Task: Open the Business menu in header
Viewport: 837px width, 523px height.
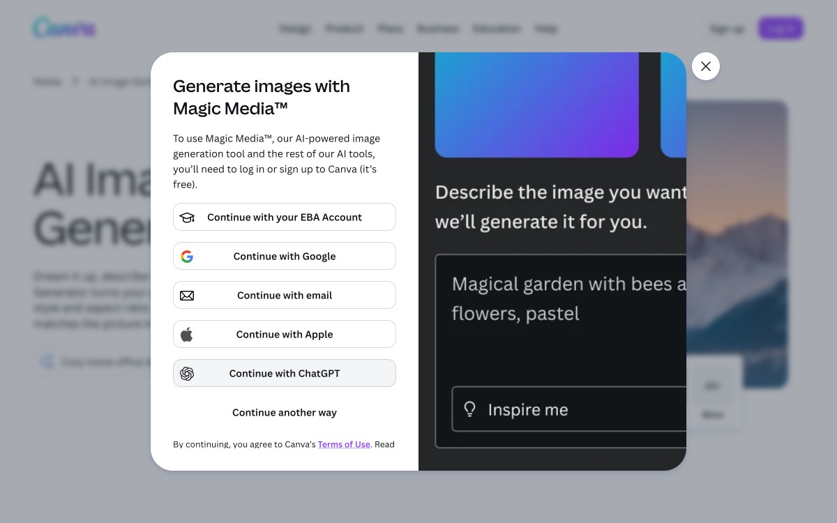Action: [438, 29]
